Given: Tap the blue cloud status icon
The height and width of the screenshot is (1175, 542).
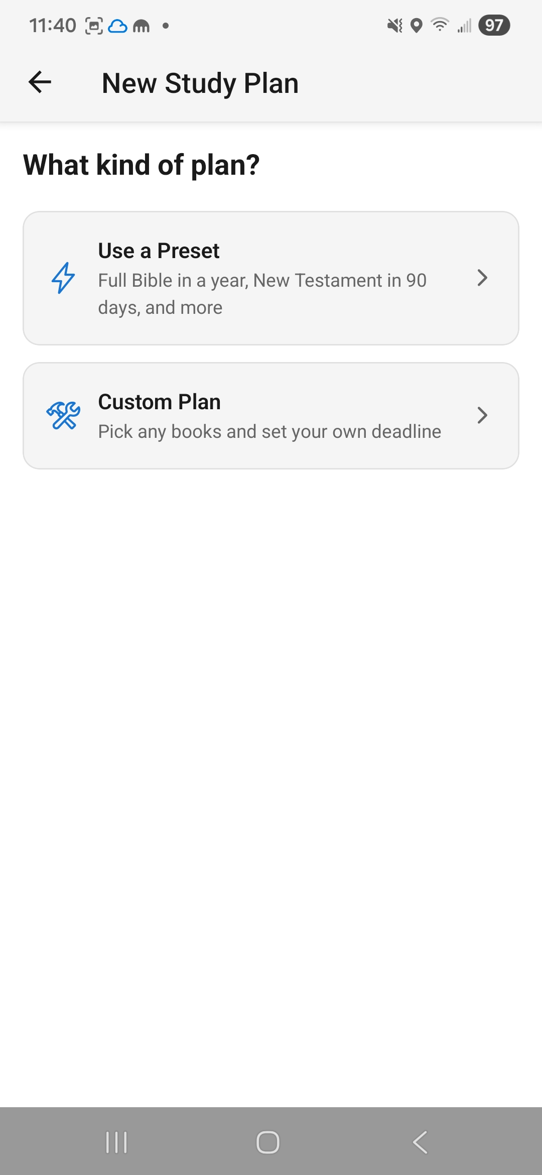Looking at the screenshot, I should point(117,26).
